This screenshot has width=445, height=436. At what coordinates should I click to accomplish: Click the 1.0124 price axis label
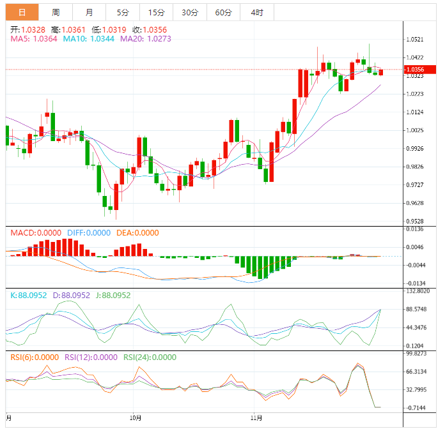point(415,112)
